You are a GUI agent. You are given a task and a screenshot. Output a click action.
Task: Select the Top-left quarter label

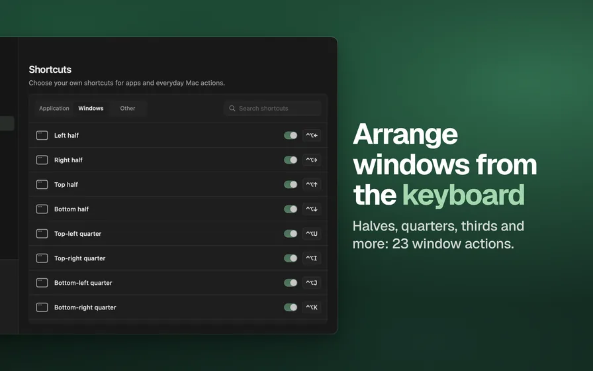click(77, 234)
